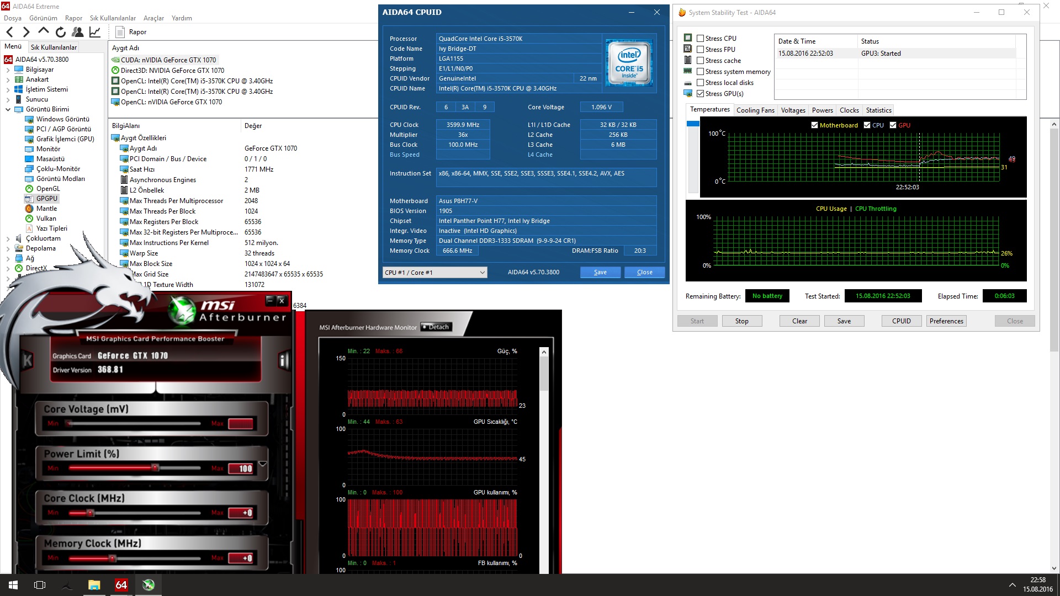The height and width of the screenshot is (596, 1060).
Task: Open the Araçlar menu
Action: [x=153, y=18]
